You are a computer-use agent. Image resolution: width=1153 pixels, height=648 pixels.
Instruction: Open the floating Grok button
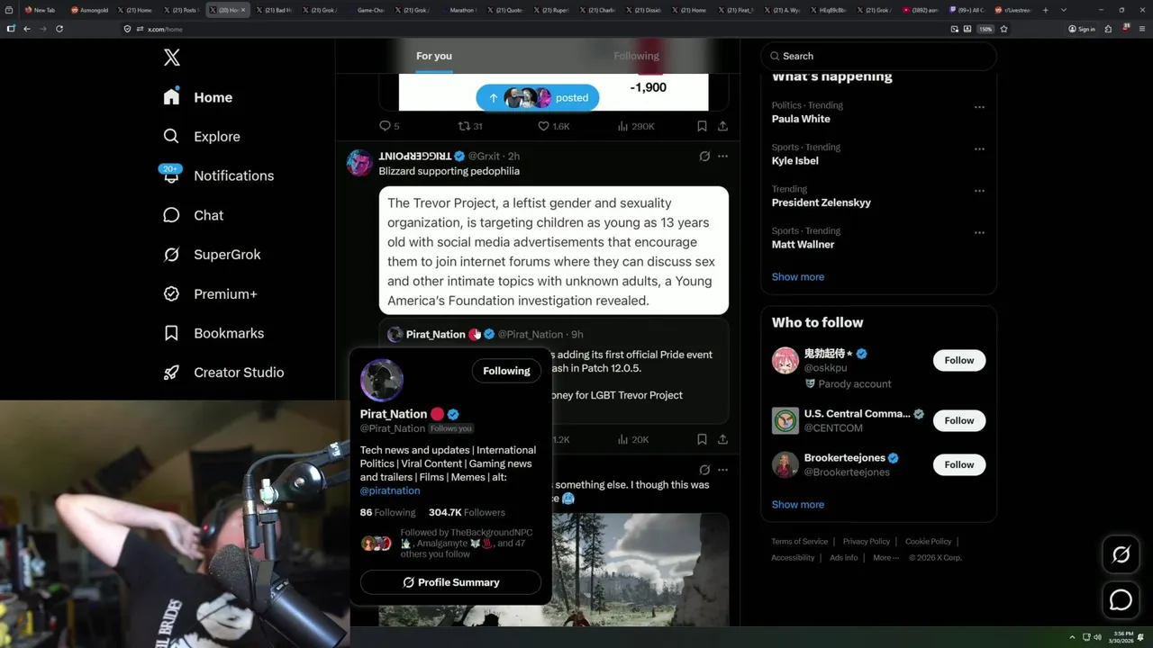click(x=1121, y=555)
